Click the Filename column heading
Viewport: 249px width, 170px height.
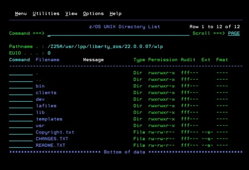[47, 60]
